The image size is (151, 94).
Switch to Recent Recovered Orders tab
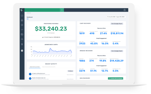click(49, 67)
